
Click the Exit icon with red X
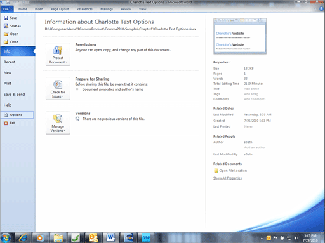[x=6, y=123]
